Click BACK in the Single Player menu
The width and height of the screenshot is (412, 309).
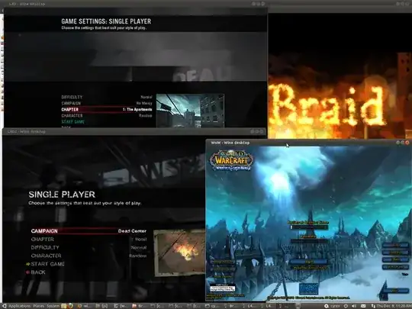(38, 272)
